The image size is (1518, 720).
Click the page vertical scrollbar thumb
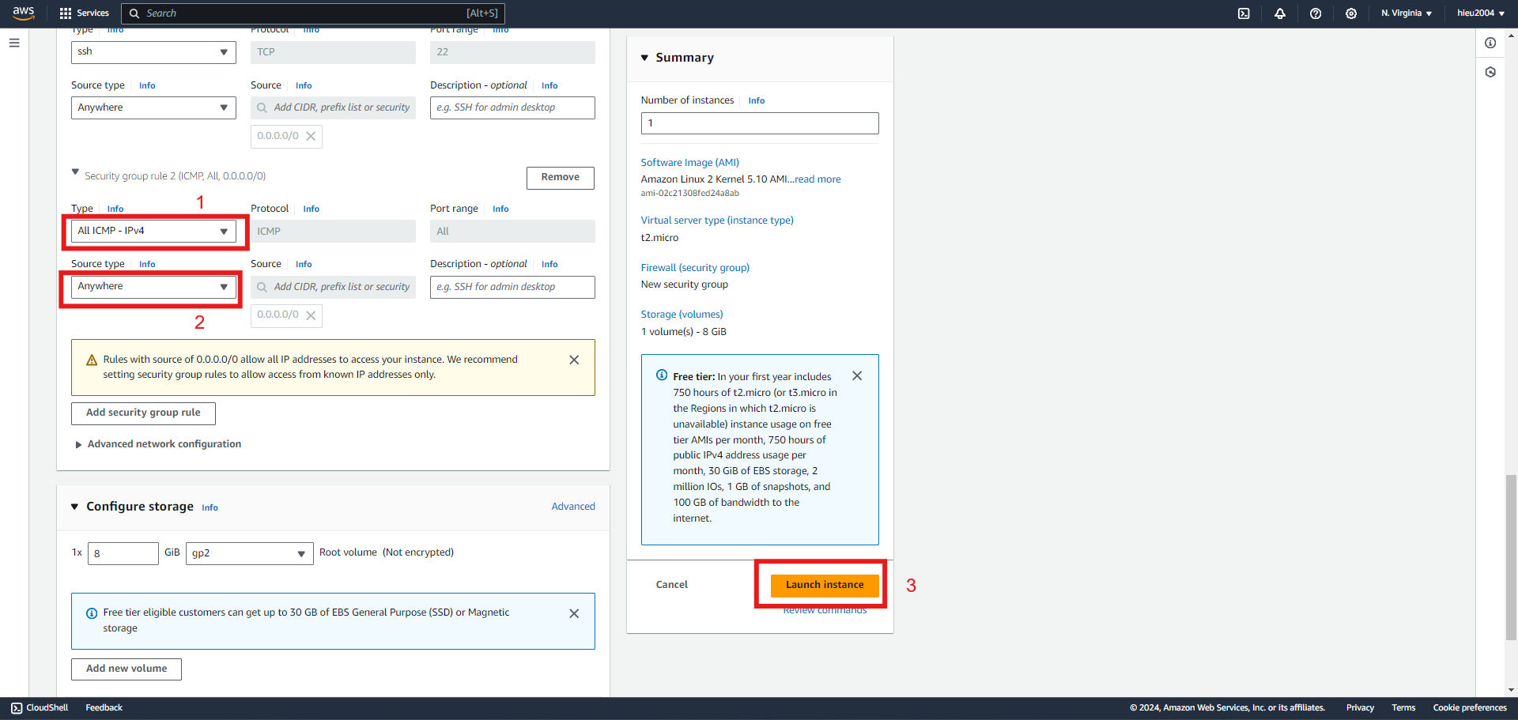click(1511, 557)
